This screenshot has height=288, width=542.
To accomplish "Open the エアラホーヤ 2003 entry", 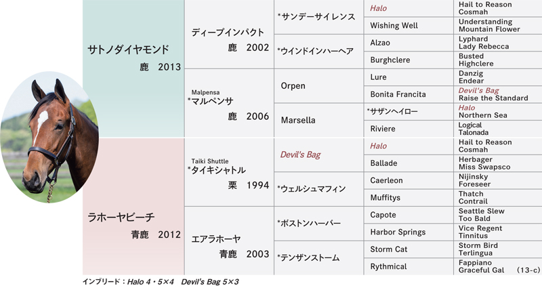I will (x=230, y=241).
